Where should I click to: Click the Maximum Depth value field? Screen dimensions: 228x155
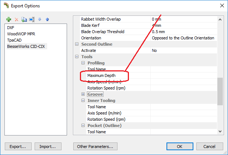pyautogui.click(x=182, y=75)
